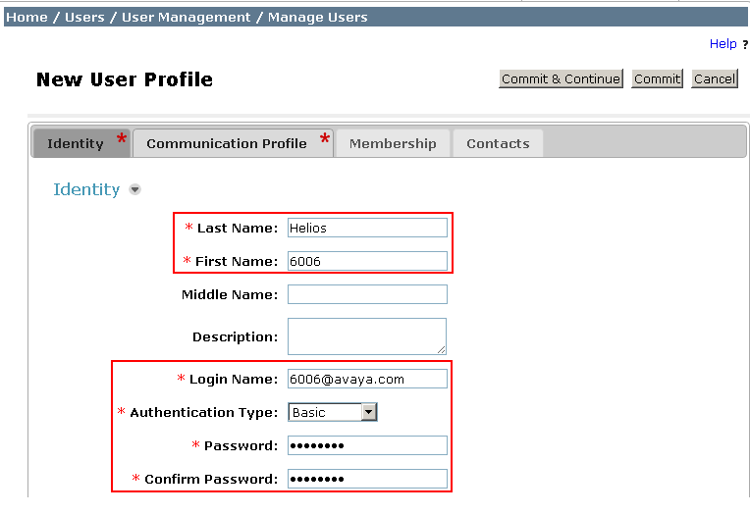Viewport: 750px width, 515px height.
Task: Collapse the Identity section arrow
Action: coord(134,189)
